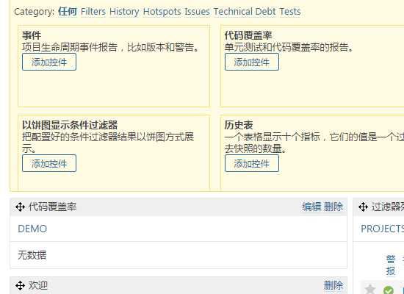Select the Tests category

[290, 12]
